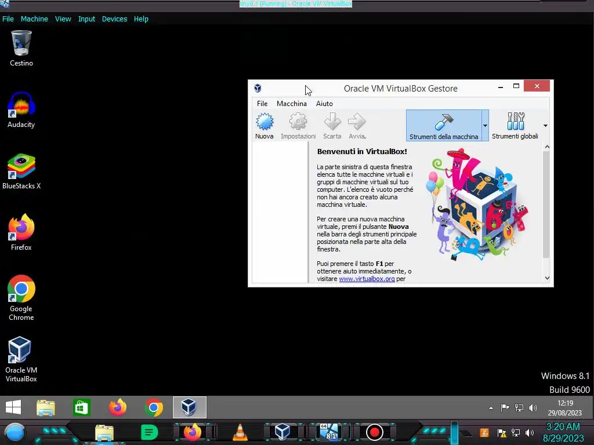Open the host Input menu
This screenshot has width=594, height=445.
pyautogui.click(x=87, y=19)
